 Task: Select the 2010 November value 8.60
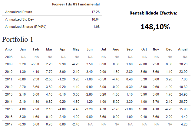click(156, 72)
